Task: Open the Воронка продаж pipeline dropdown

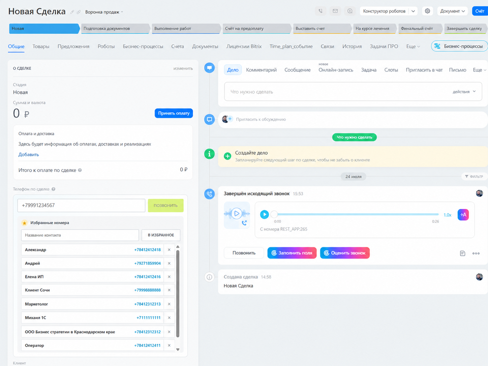Action: click(x=104, y=12)
